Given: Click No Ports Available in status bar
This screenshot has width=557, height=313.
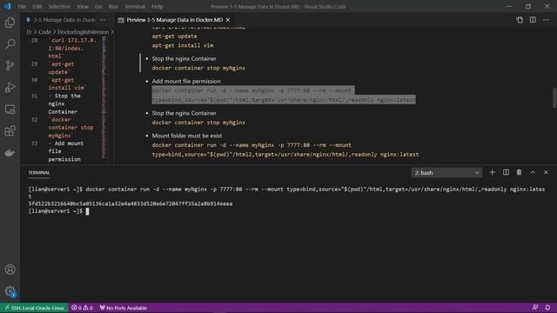Looking at the screenshot, I should 124,308.
